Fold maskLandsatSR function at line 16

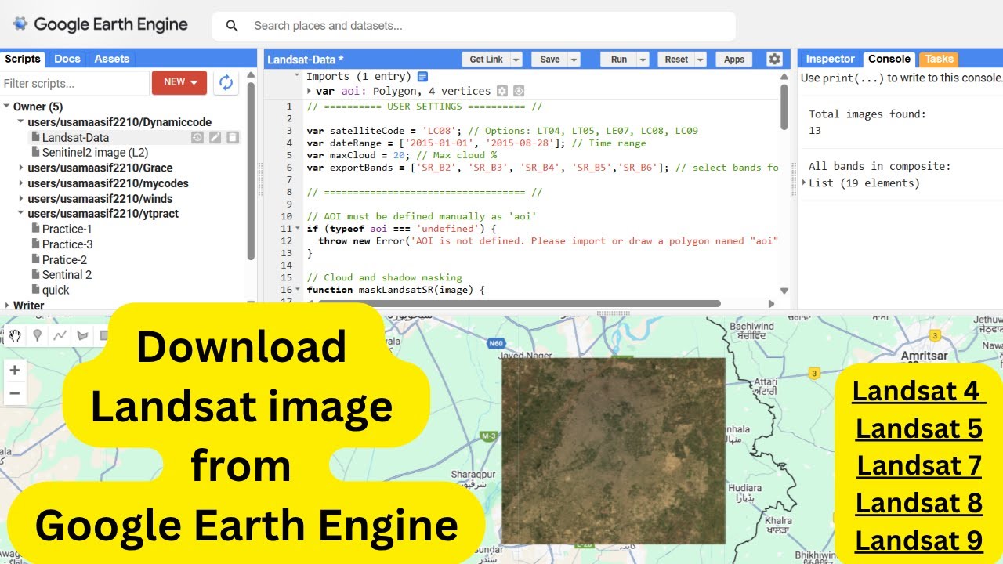point(297,290)
